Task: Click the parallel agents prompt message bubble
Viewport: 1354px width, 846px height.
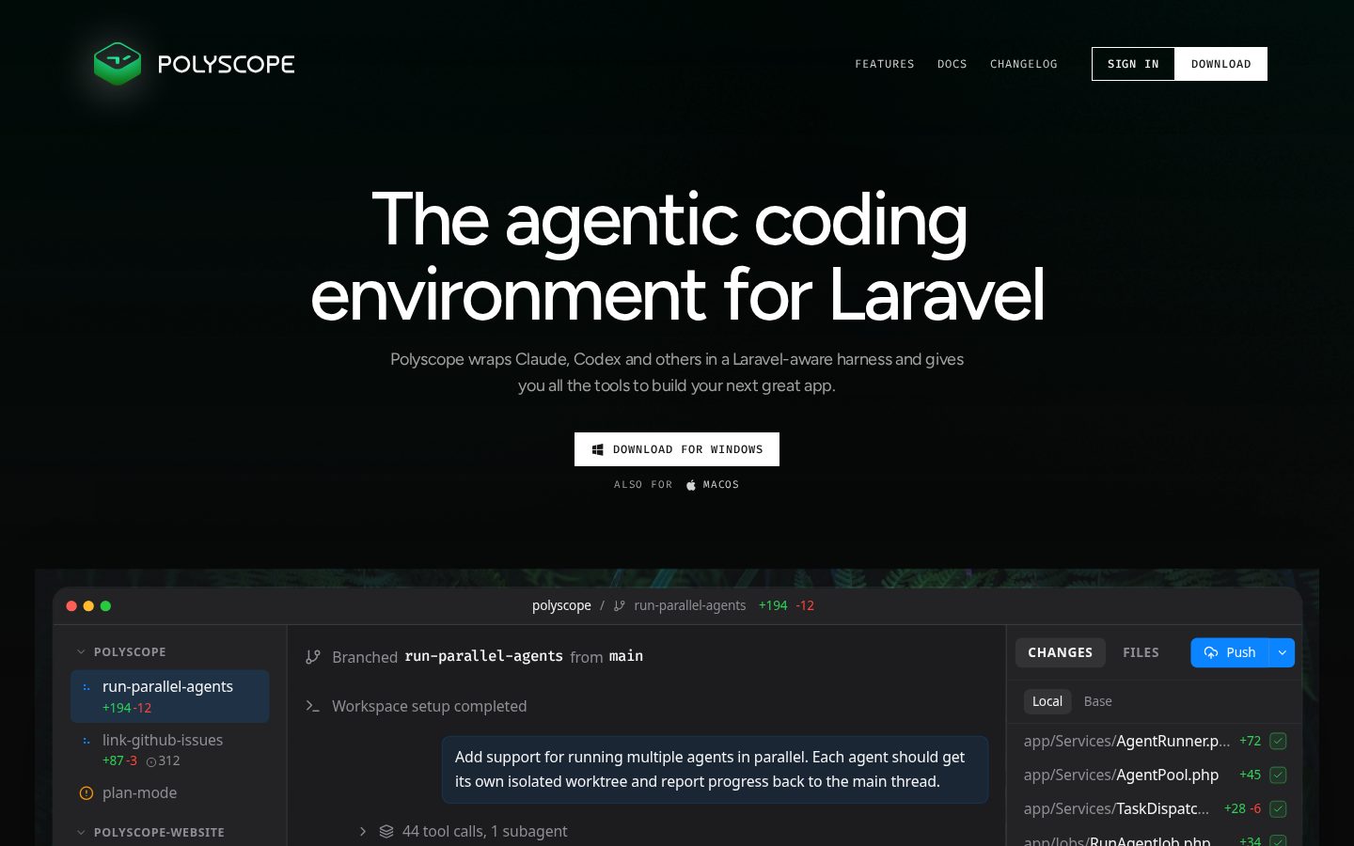Action: coord(715,769)
